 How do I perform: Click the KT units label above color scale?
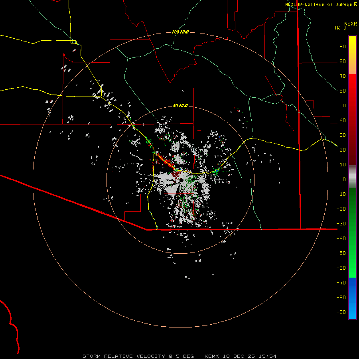tap(340, 28)
